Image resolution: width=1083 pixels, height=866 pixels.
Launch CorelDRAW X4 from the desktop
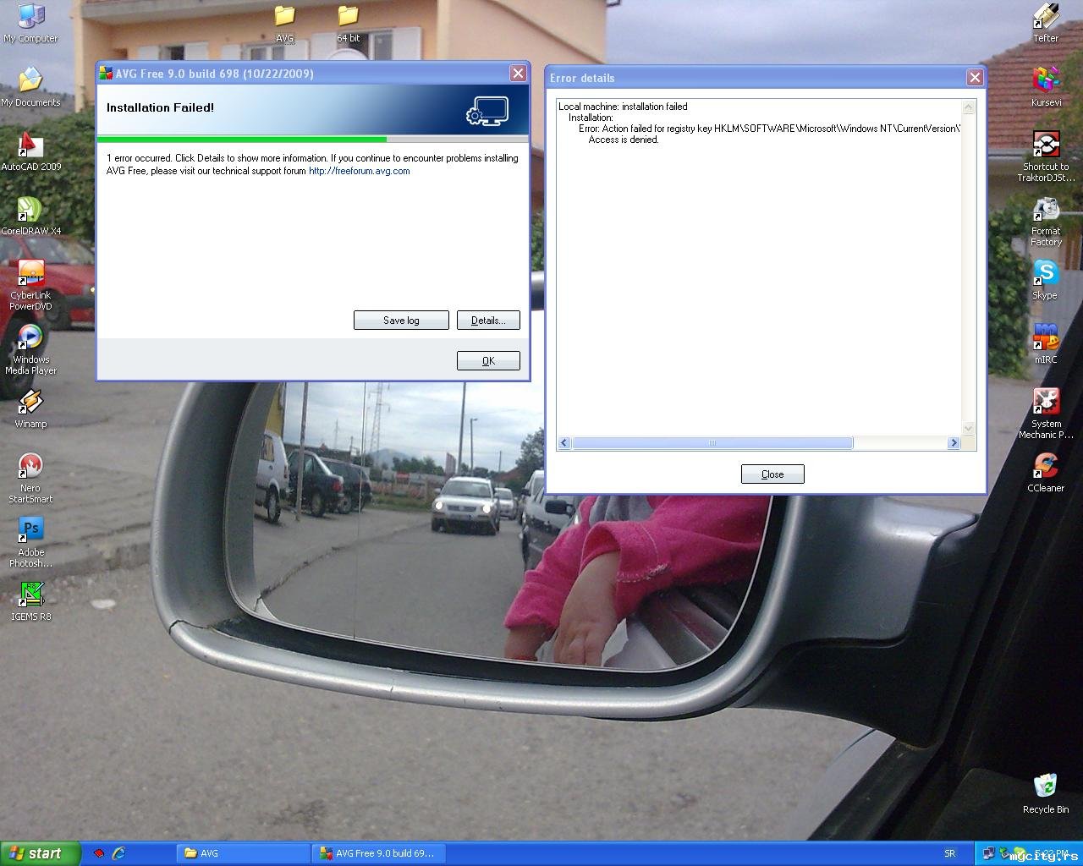(x=30, y=216)
